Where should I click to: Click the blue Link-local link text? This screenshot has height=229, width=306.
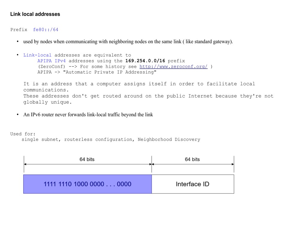point(37,55)
